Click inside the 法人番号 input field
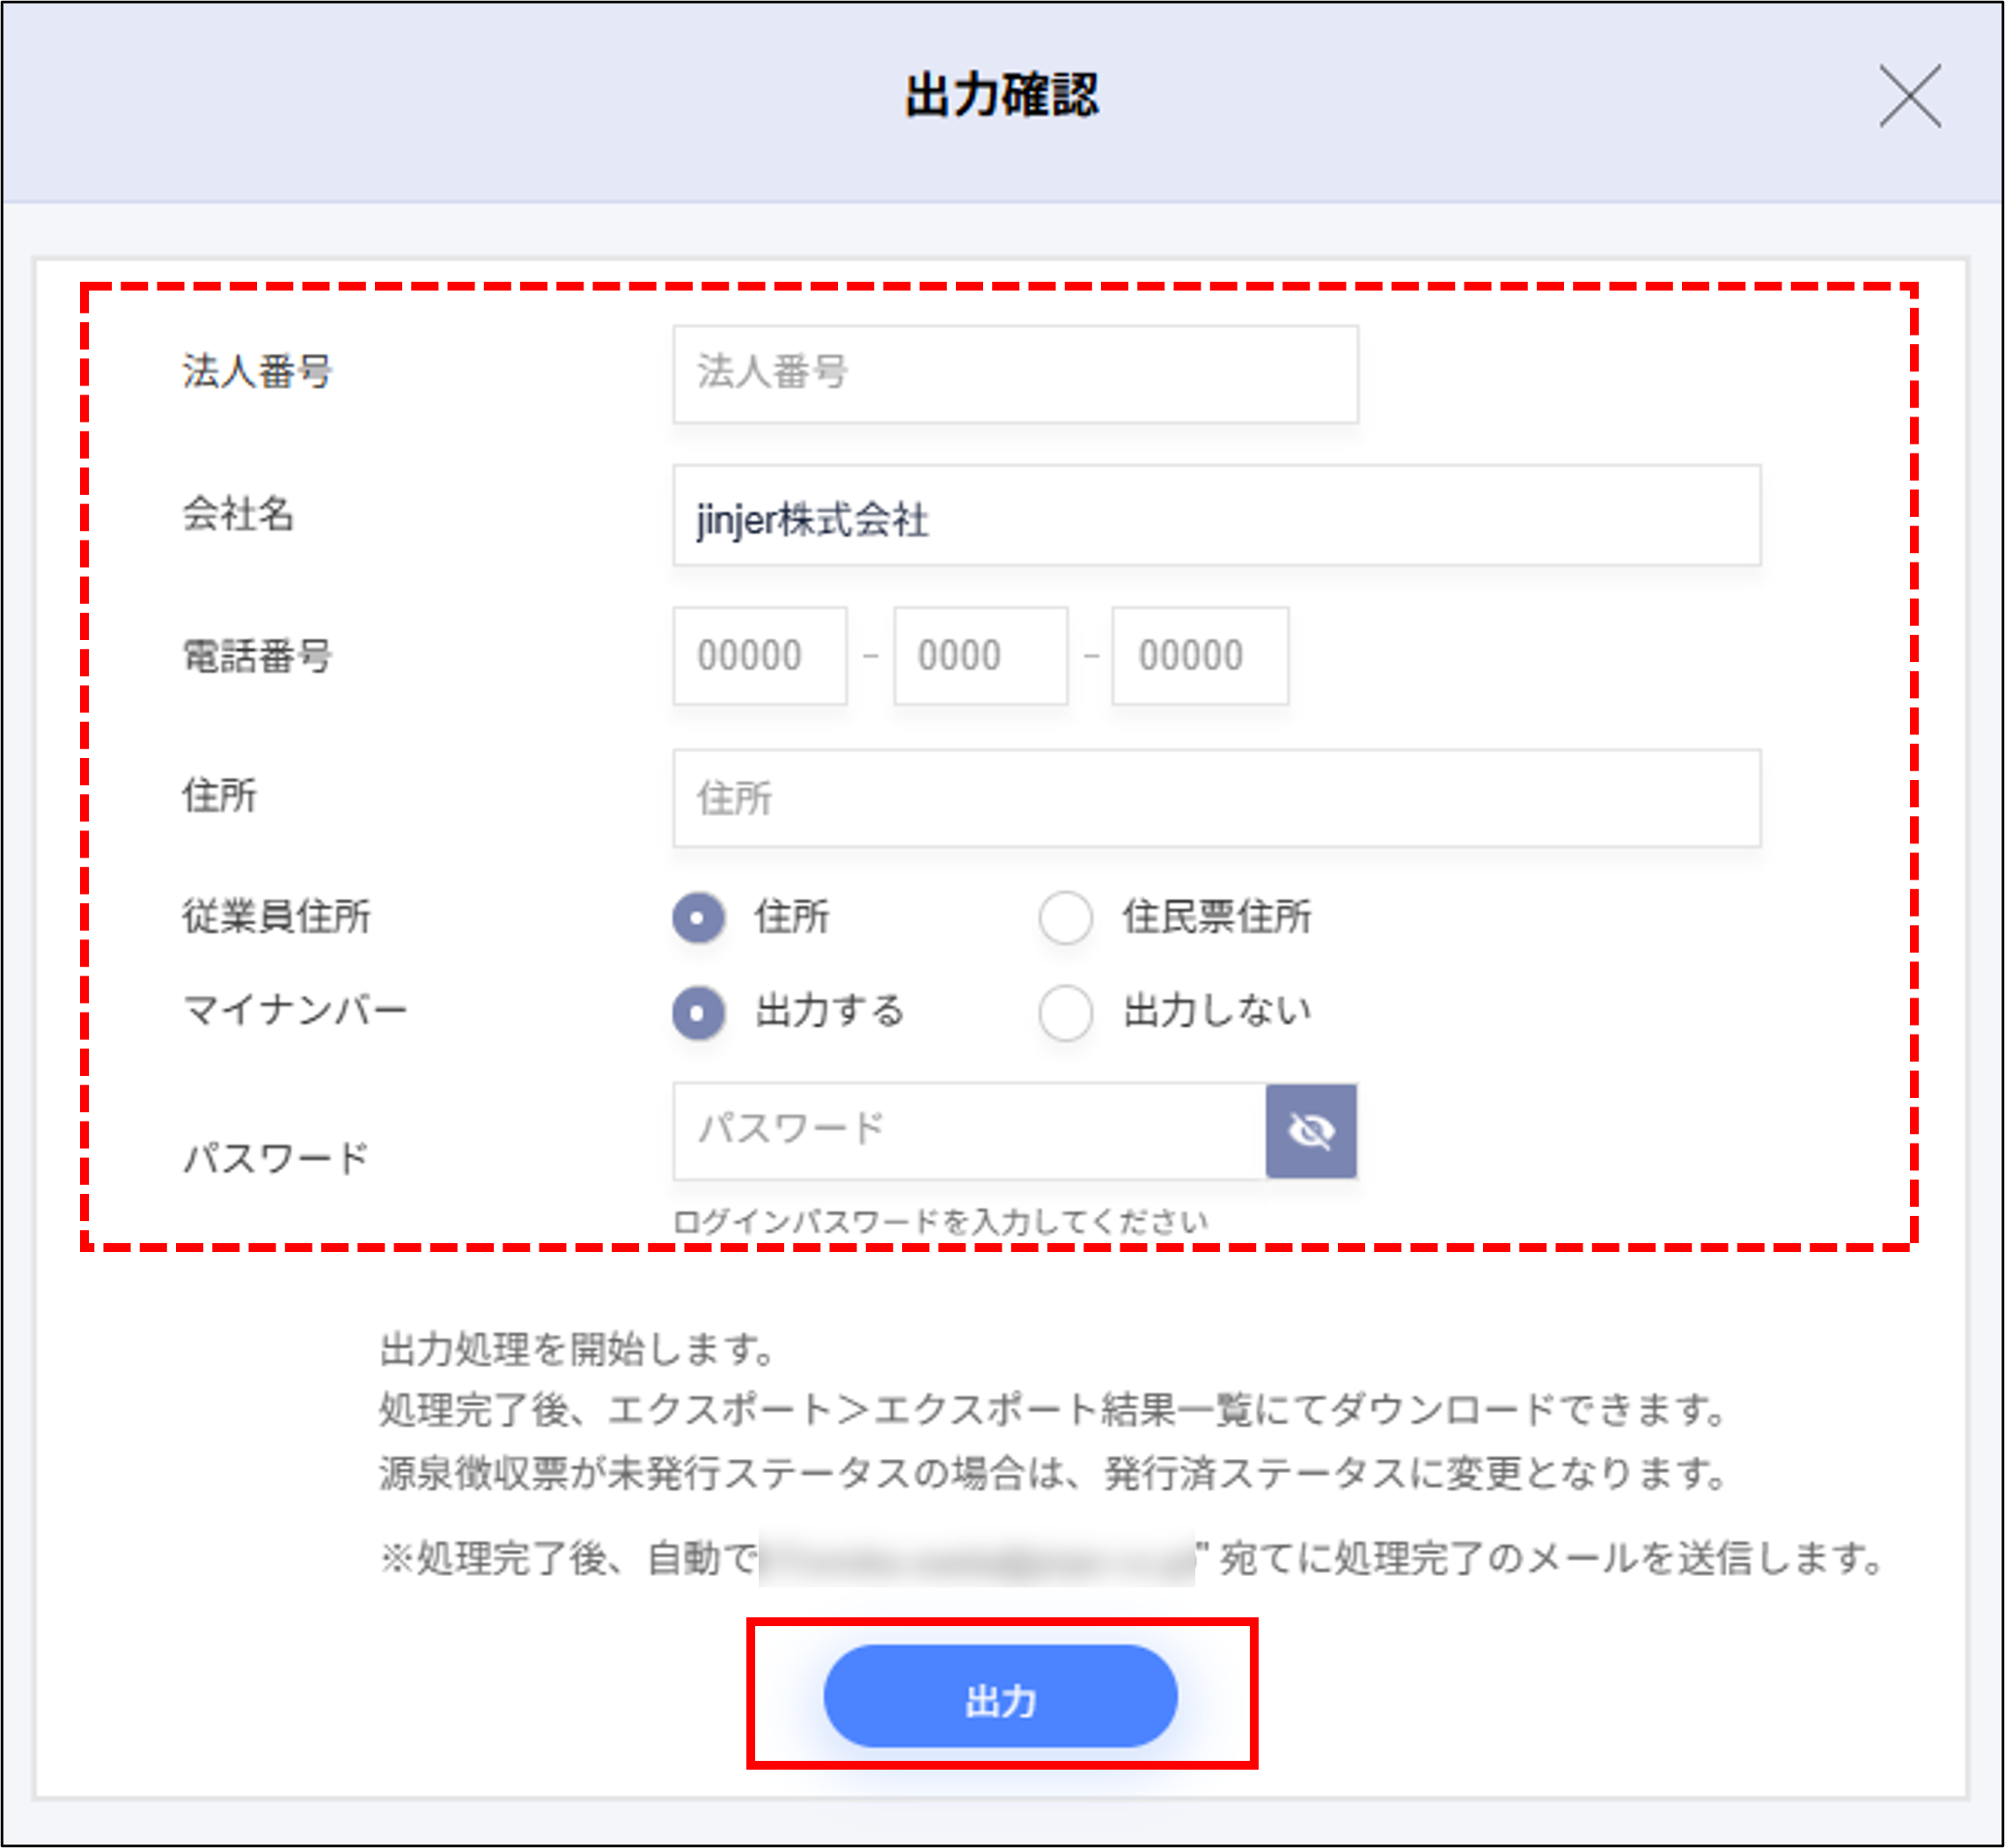 [x=1015, y=375]
